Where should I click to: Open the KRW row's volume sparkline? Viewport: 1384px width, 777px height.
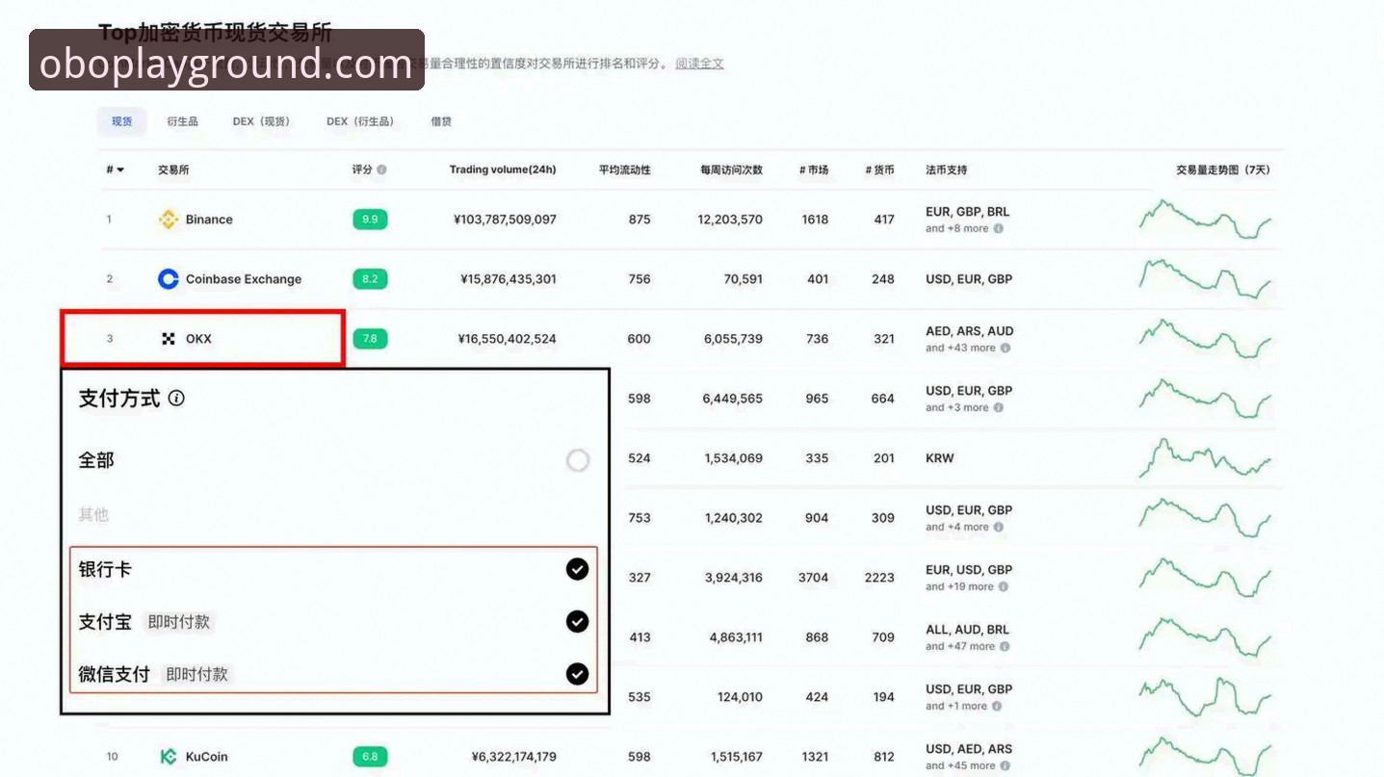tap(1205, 458)
